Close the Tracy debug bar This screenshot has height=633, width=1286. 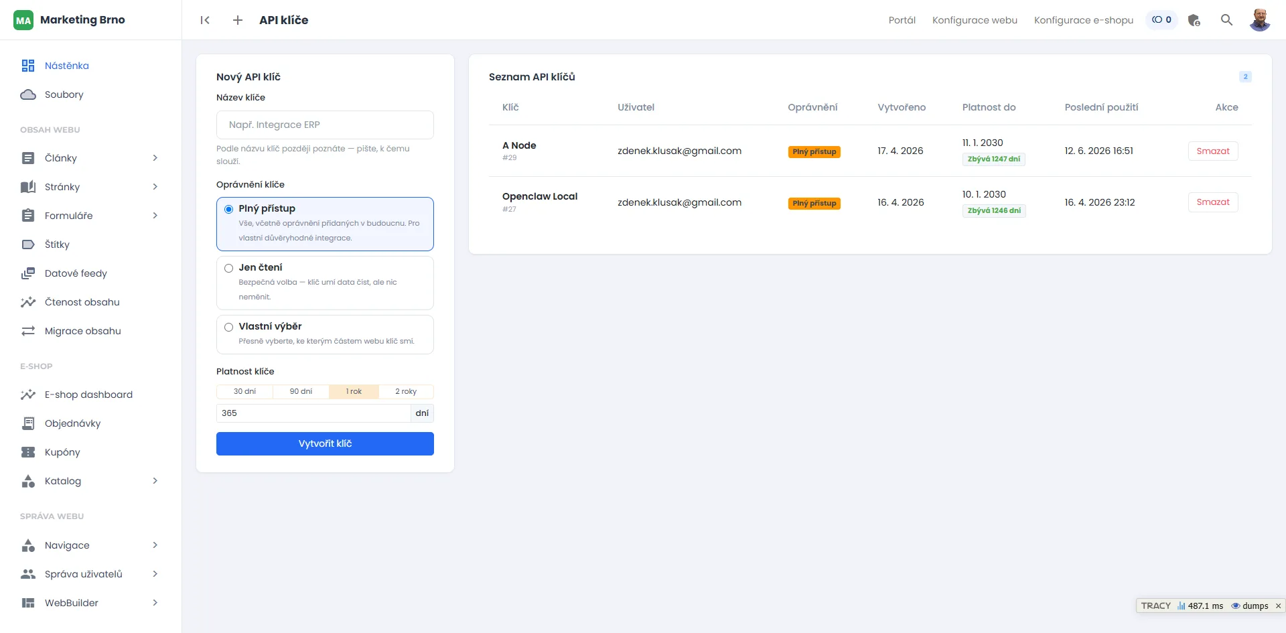click(1278, 606)
